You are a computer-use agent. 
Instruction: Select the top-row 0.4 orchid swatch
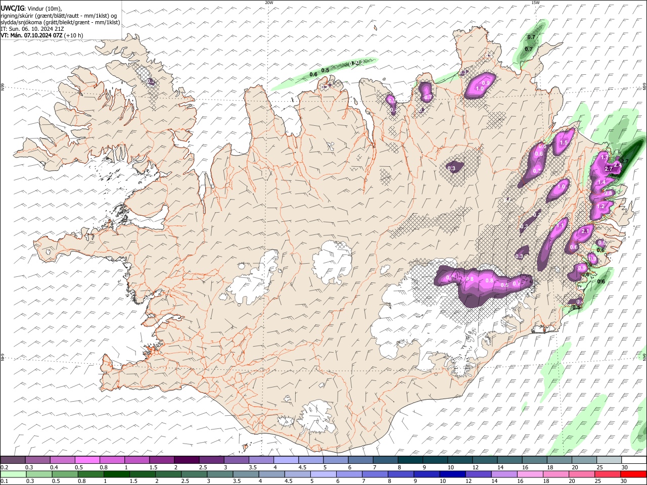pos(62,460)
